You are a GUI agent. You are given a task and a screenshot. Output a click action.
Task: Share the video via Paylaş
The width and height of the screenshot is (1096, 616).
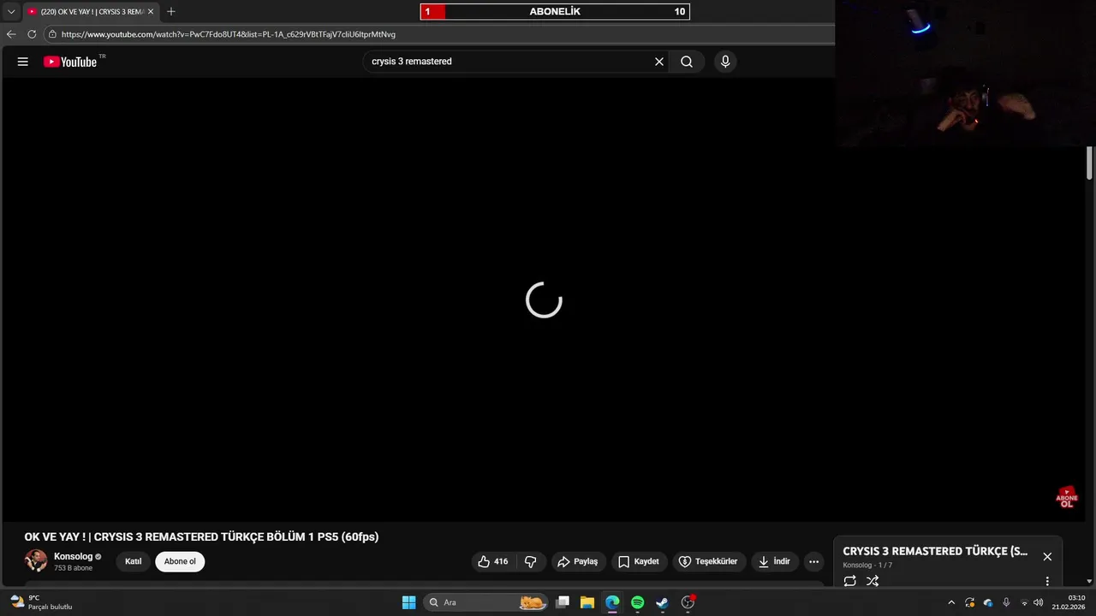[x=578, y=561]
